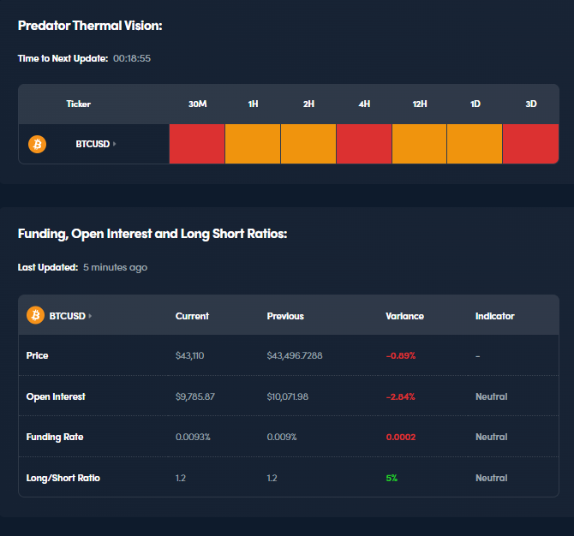Image resolution: width=574 pixels, height=536 pixels.
Task: Click the Bitcoin icon in Thermal Vision row
Action: (38, 144)
